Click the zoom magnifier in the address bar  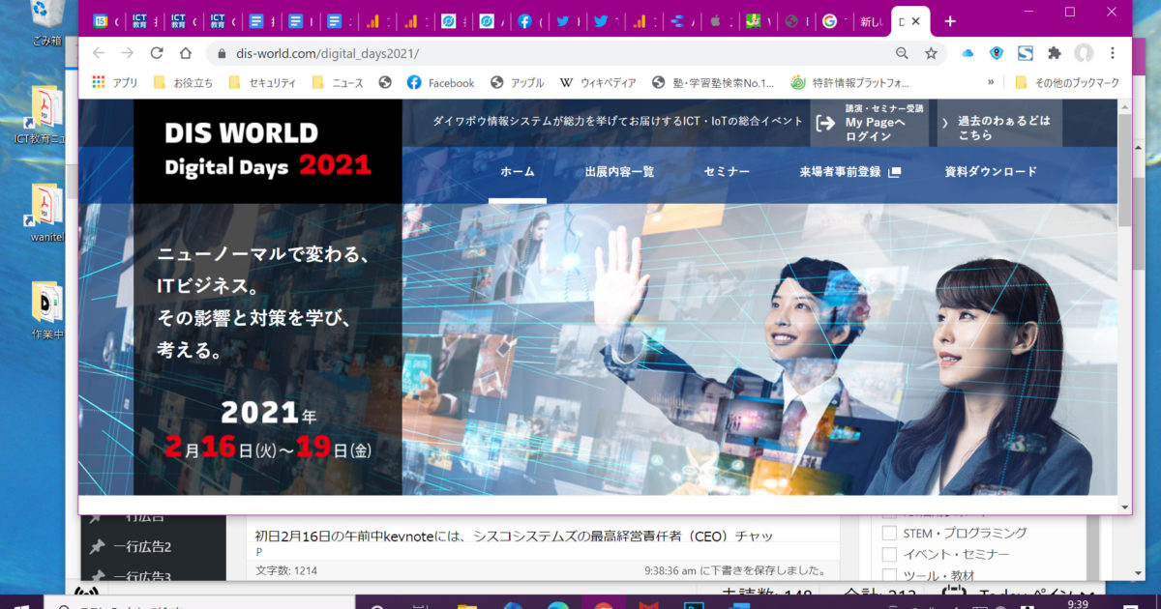pos(901,53)
